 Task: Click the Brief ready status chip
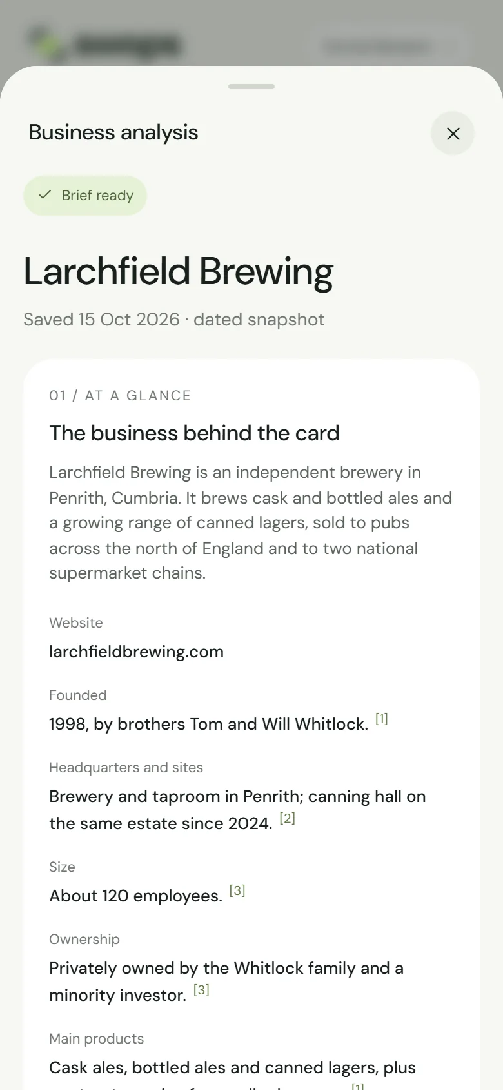(85, 196)
